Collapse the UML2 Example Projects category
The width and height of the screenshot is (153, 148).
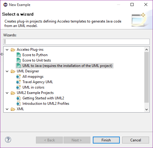pos(7,93)
